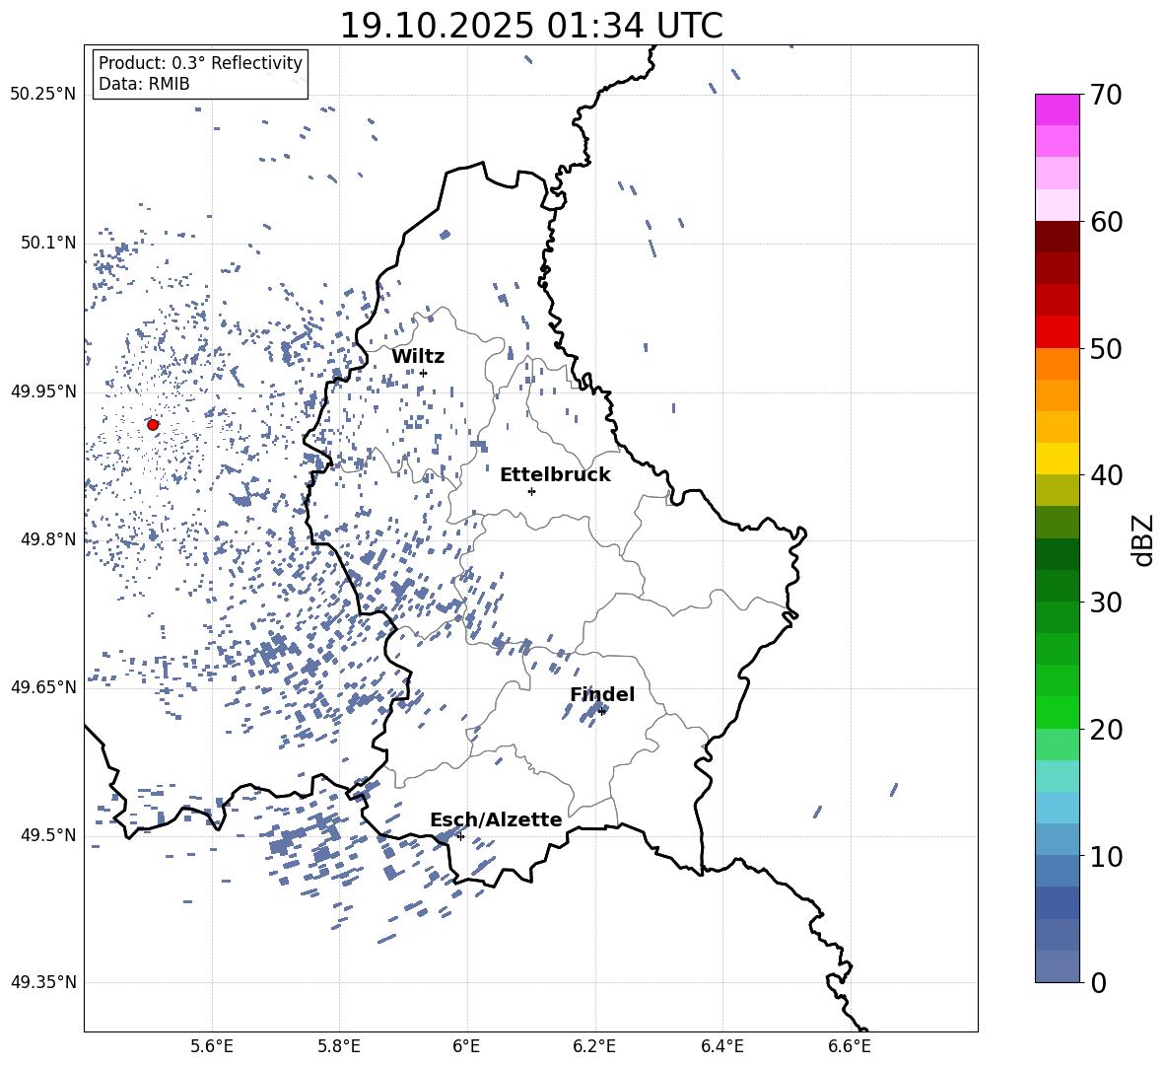Click the 0 value on colorbar

(1098, 982)
